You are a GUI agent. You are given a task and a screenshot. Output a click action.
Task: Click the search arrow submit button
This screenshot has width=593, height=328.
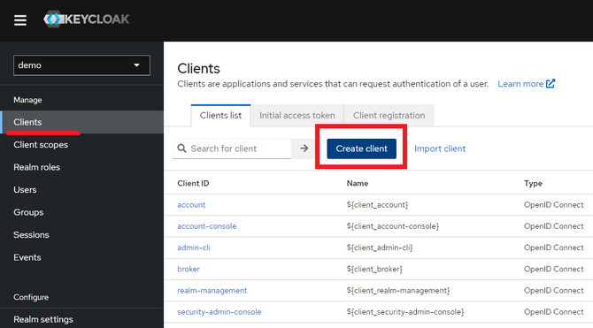[304, 149]
